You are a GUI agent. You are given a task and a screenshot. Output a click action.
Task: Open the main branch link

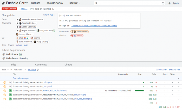[x=26, y=45]
